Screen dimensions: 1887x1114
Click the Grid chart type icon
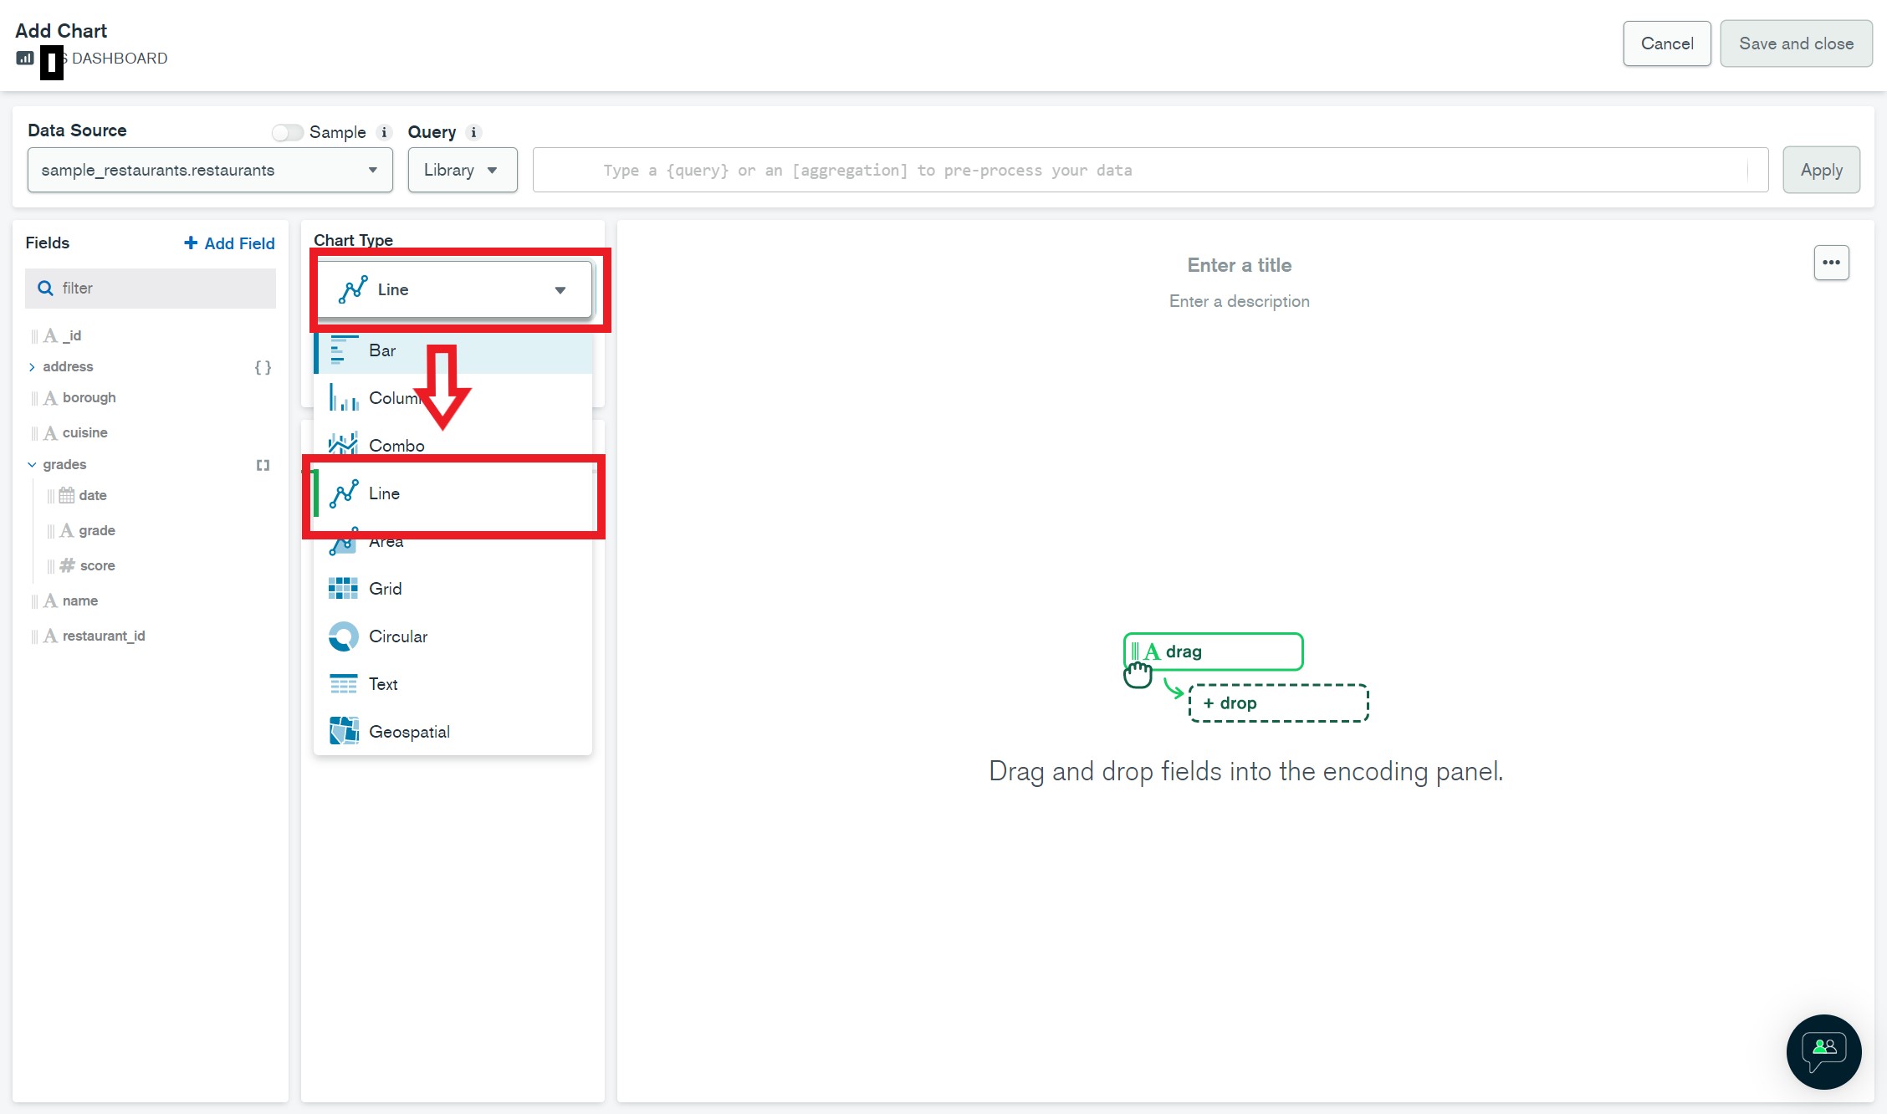[343, 589]
